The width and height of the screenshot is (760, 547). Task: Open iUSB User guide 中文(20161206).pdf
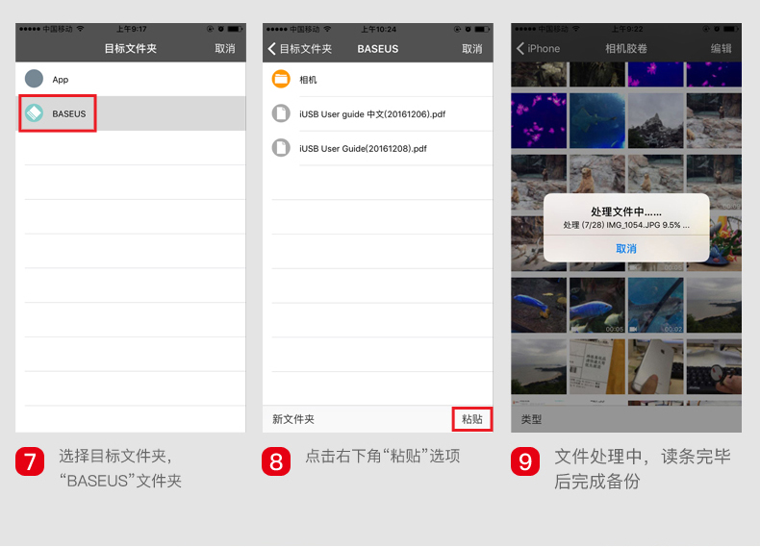coord(372,114)
